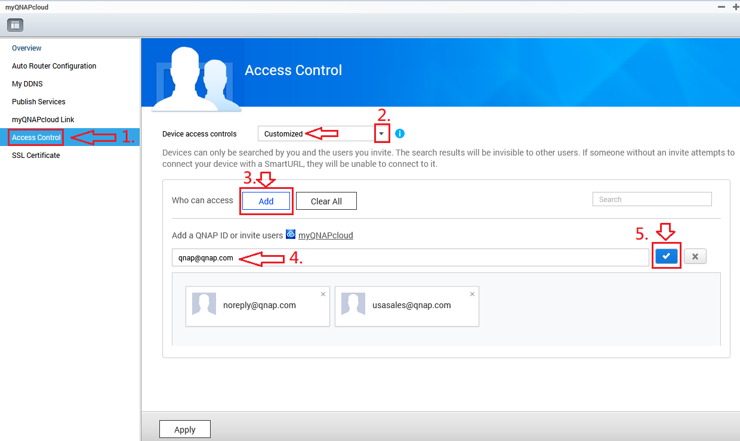Click the usasales@qnap.com avatar

pos(353,304)
